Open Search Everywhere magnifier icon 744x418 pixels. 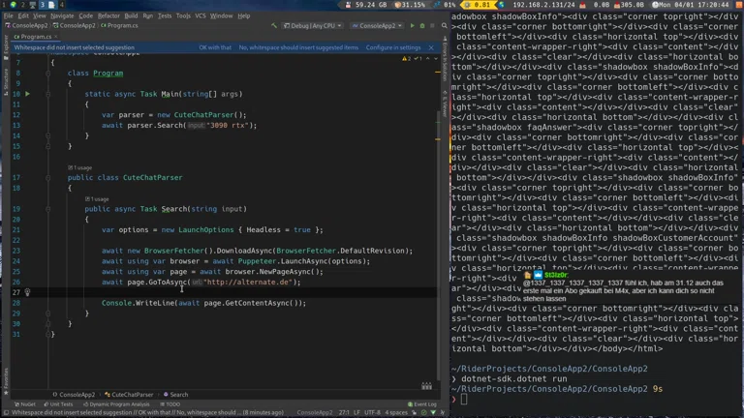pyautogui.click(x=444, y=25)
